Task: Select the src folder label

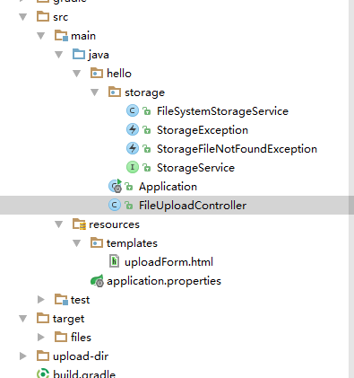Action: click(61, 17)
